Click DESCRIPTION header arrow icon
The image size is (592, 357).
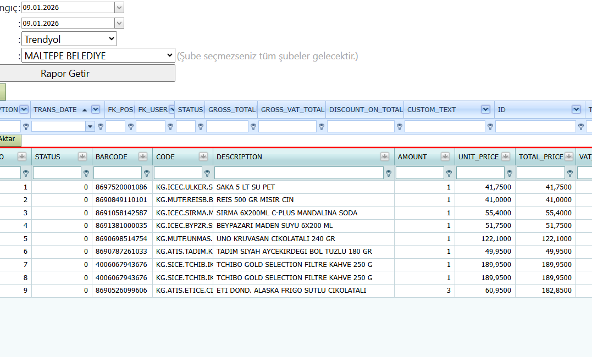click(x=385, y=157)
